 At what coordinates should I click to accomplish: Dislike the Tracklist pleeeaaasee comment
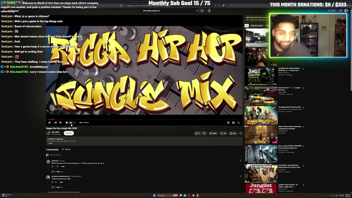(56, 182)
